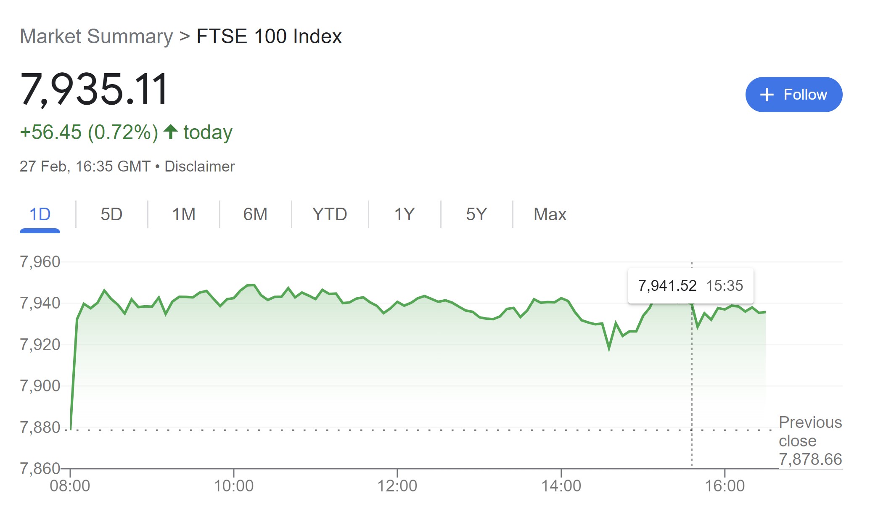This screenshot has height=512, width=878.
Task: Click the Previous close 7,878.66 label
Action: click(x=810, y=441)
